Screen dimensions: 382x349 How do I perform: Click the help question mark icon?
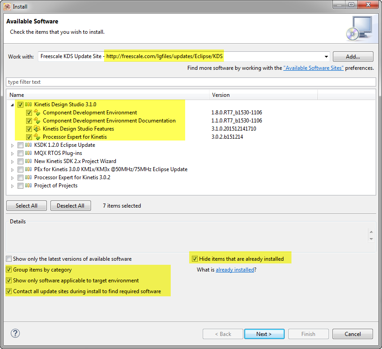(15, 334)
